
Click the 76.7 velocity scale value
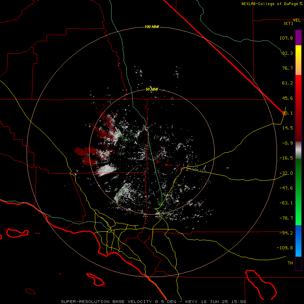point(287,68)
